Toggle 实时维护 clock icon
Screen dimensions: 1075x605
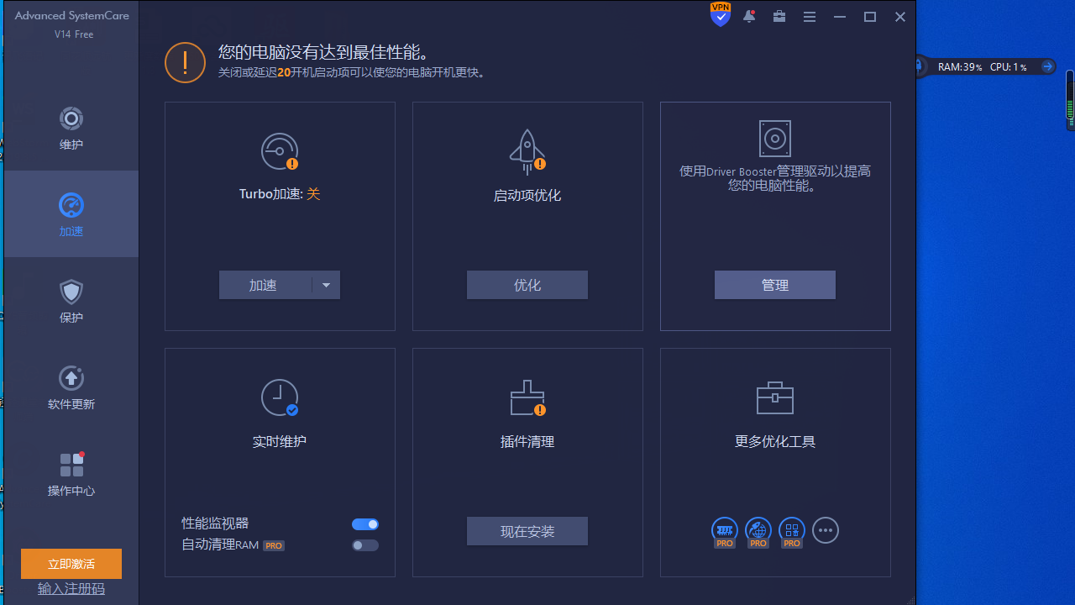click(x=279, y=397)
